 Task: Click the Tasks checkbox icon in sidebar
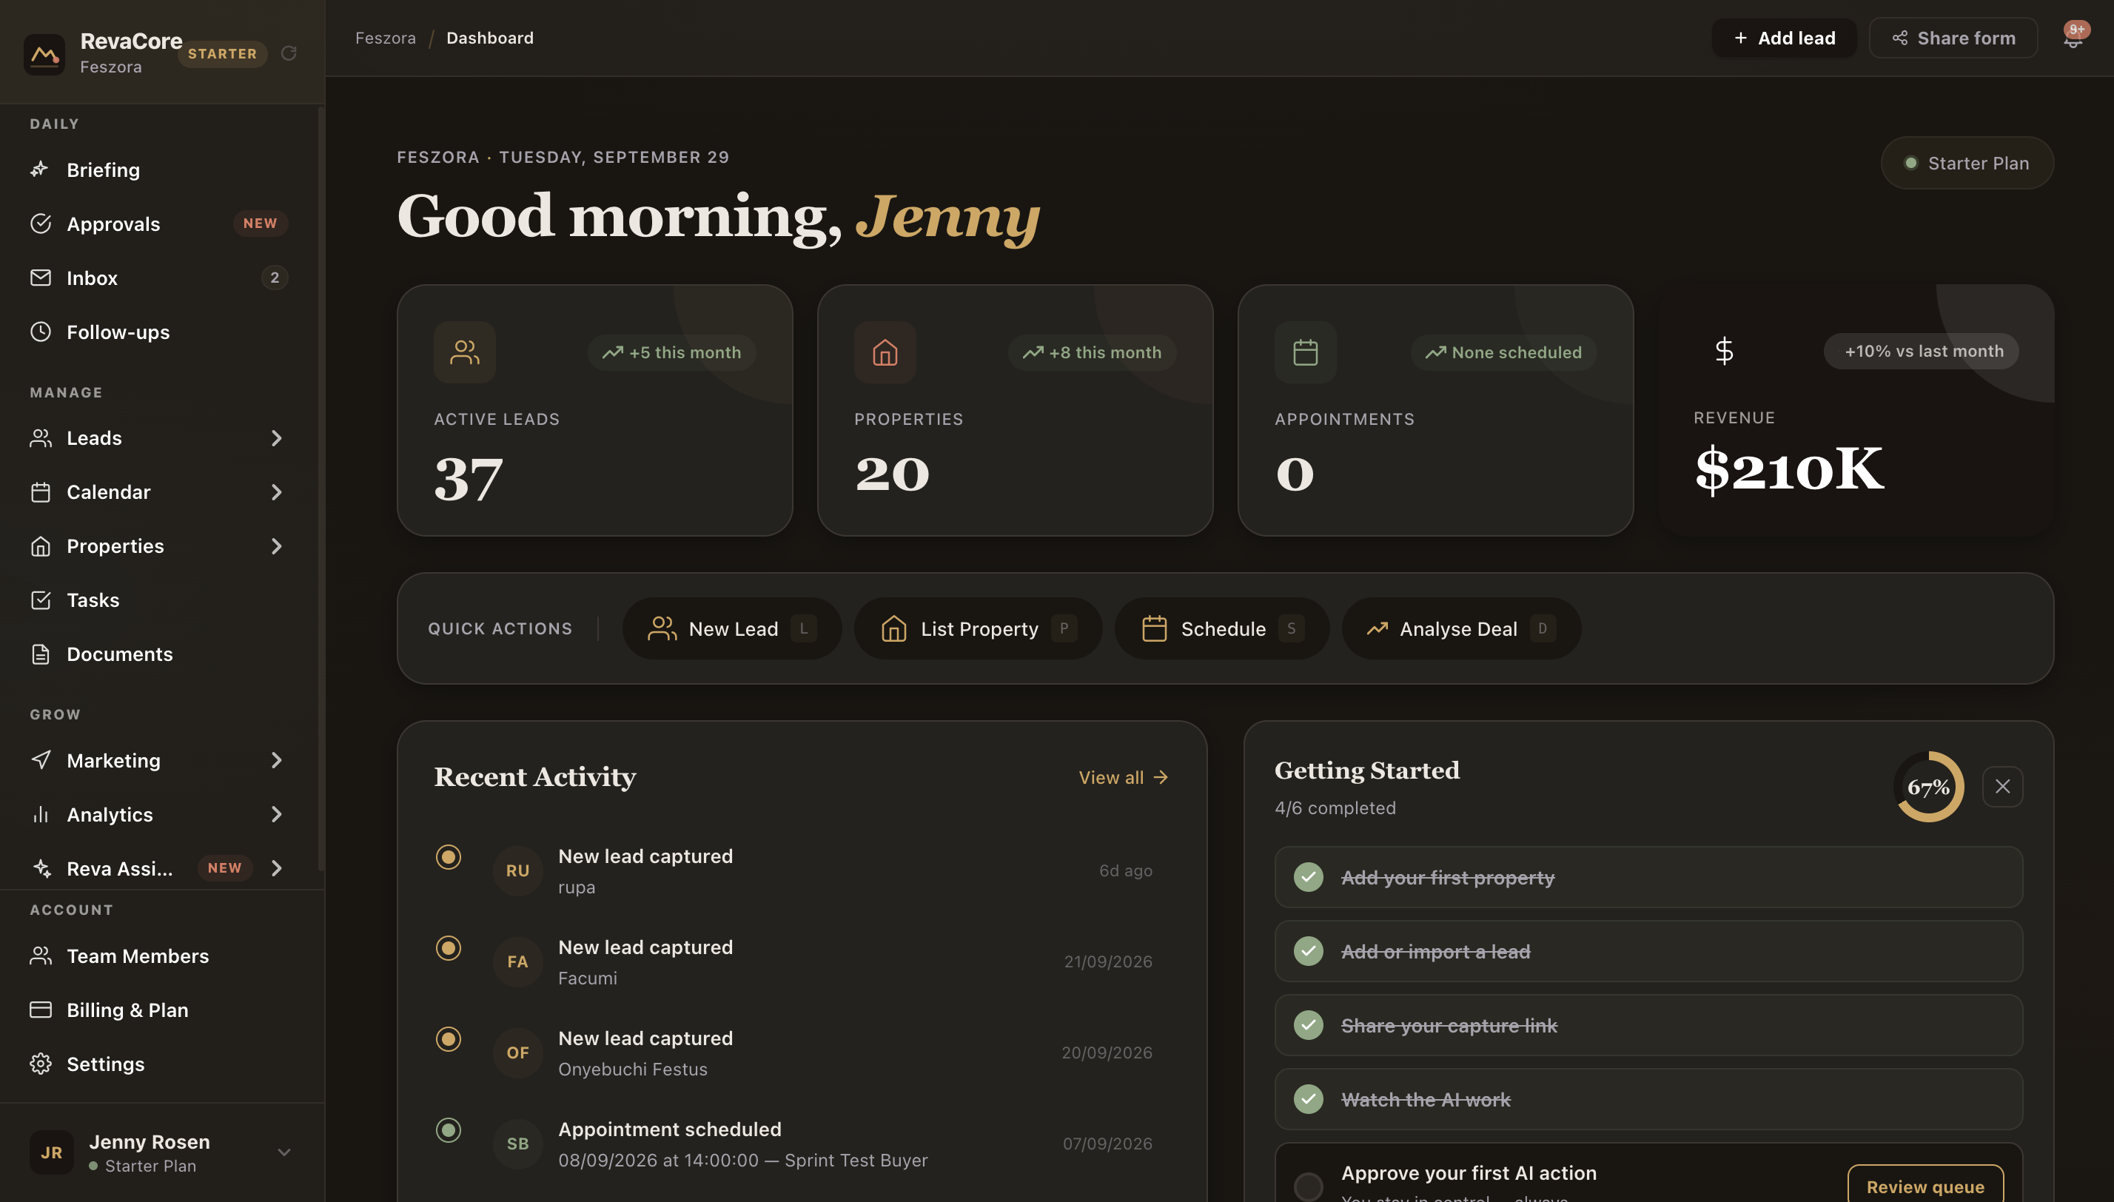(x=41, y=600)
